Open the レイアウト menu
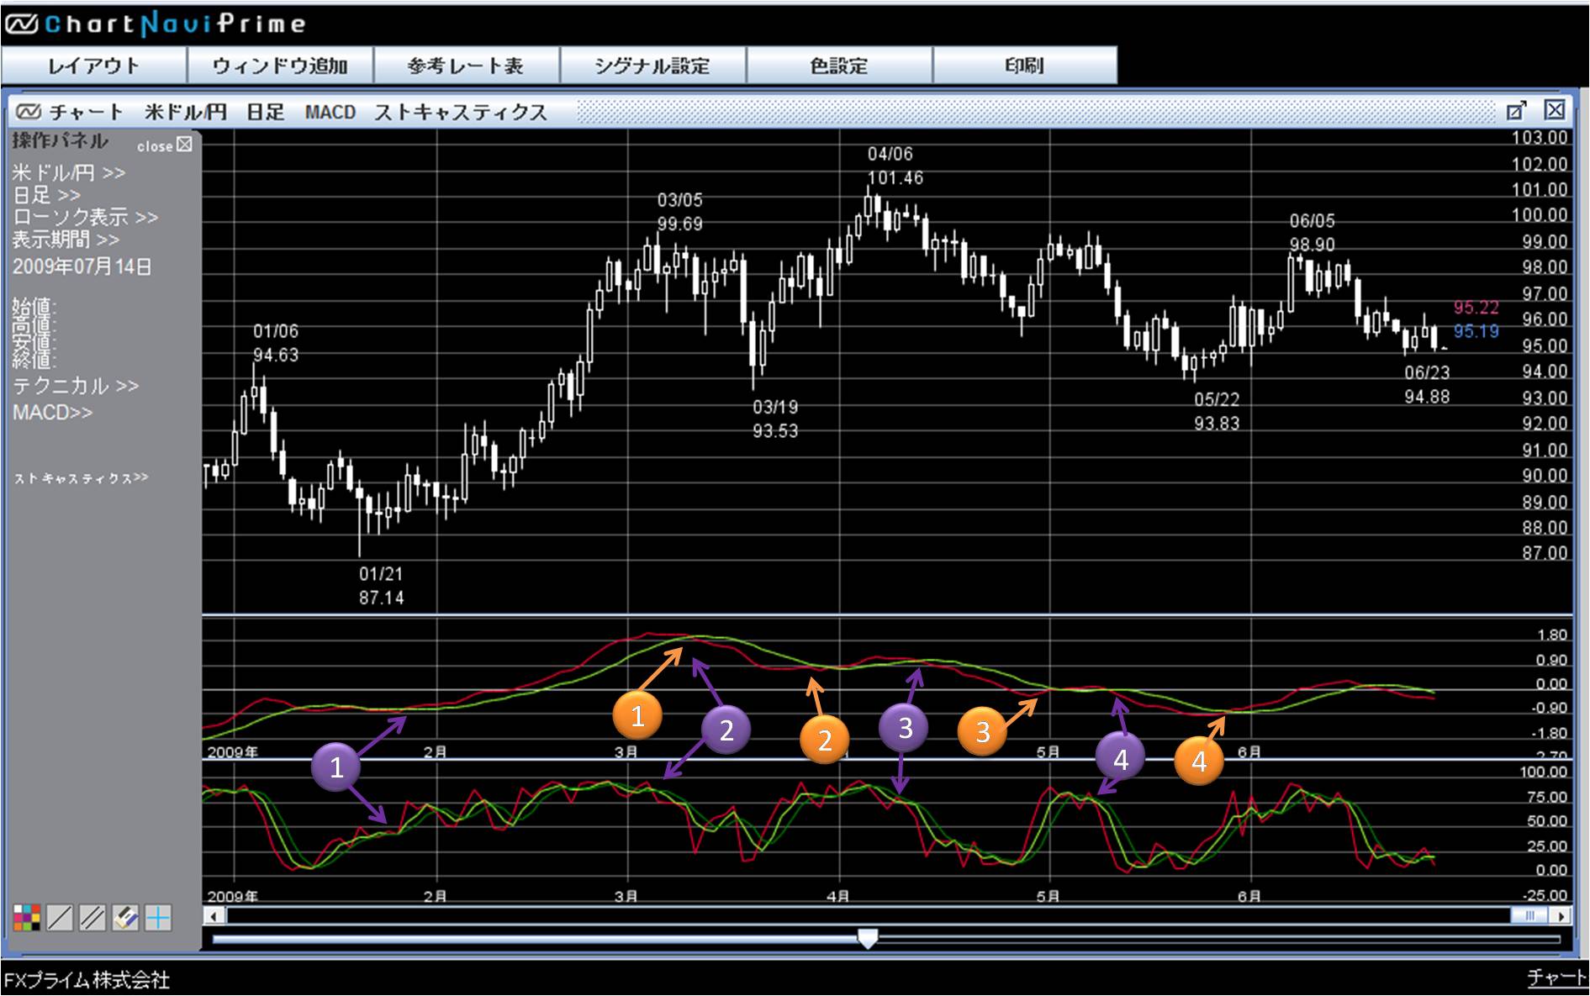1590x996 pixels. [x=93, y=66]
